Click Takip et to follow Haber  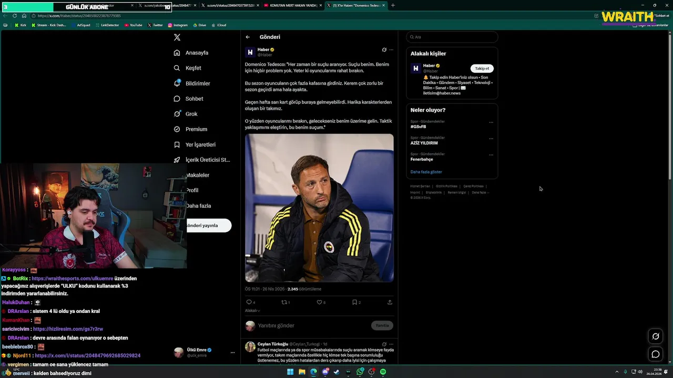(x=482, y=68)
